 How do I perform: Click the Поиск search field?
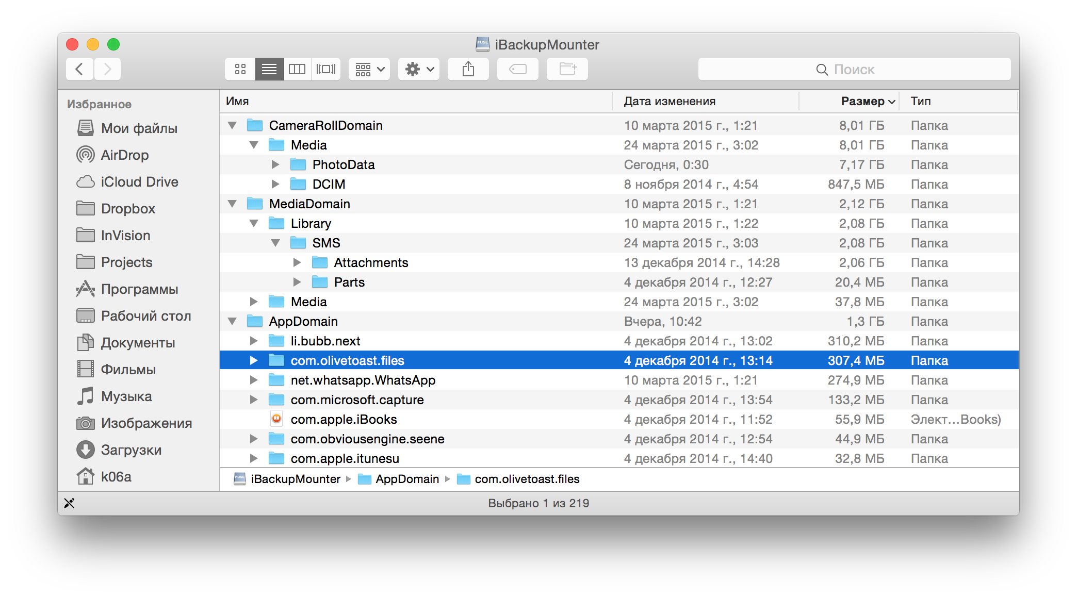854,70
